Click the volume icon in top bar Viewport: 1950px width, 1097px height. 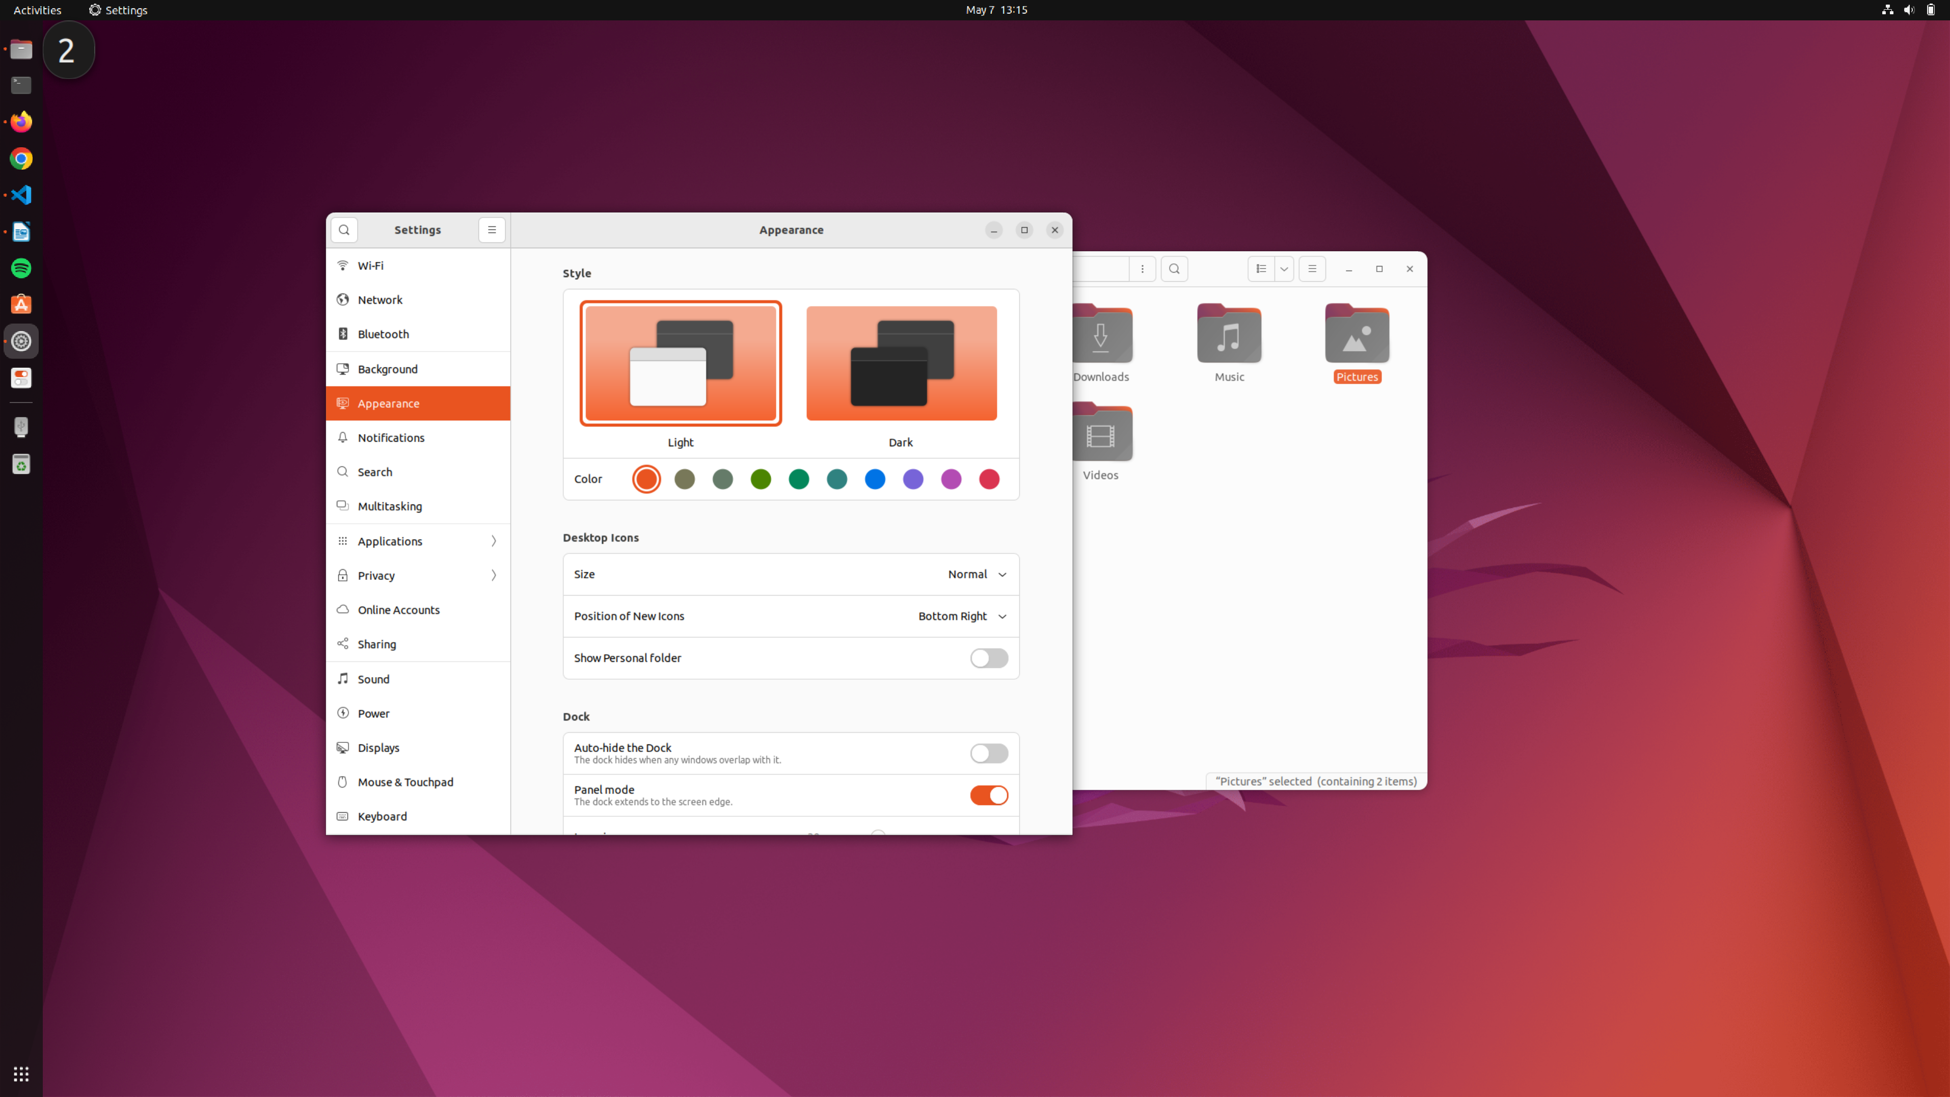(1908, 10)
